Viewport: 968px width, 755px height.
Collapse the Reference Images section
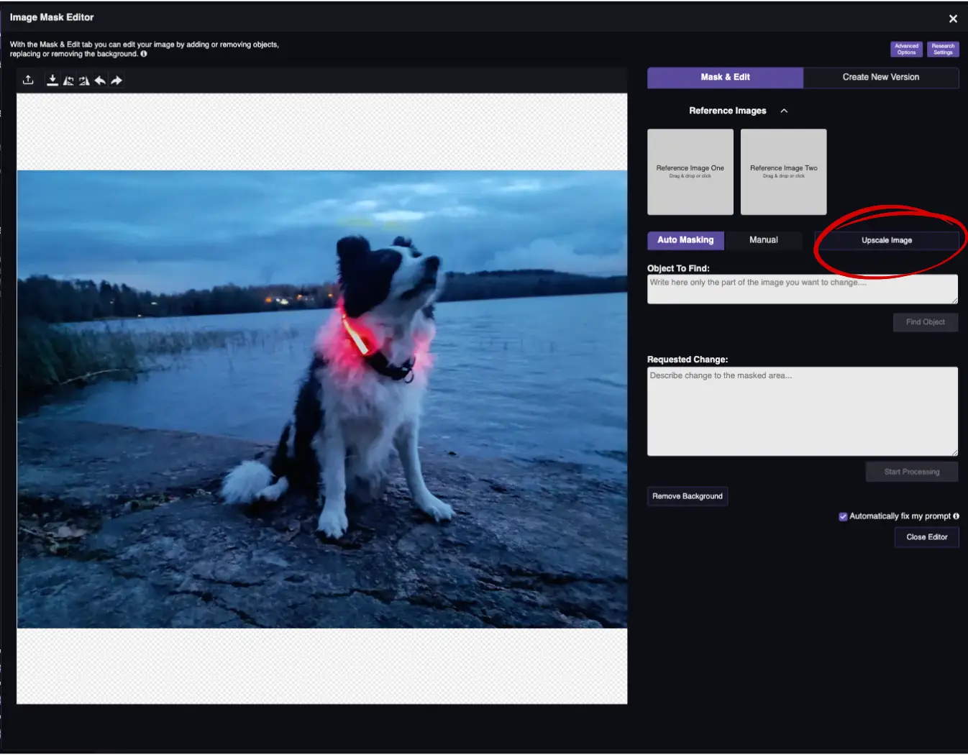tap(784, 111)
